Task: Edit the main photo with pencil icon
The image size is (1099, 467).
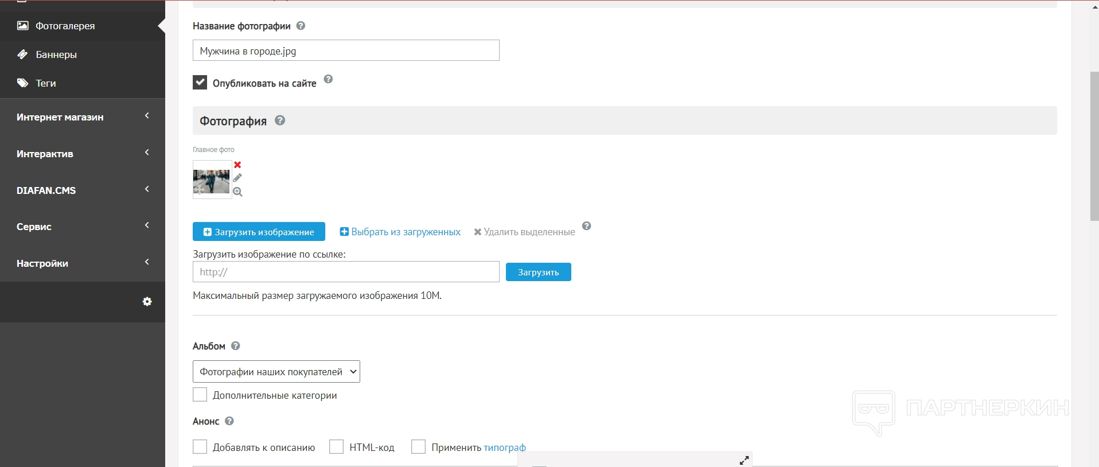Action: [237, 178]
